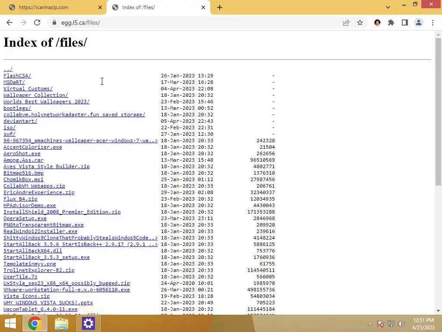Open Chrome's three-dot menu
Image resolution: width=442 pixels, height=332 pixels.
click(433, 22)
